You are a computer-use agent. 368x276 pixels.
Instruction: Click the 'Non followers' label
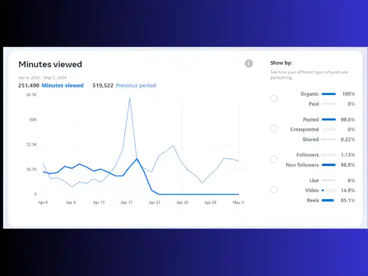click(x=302, y=165)
